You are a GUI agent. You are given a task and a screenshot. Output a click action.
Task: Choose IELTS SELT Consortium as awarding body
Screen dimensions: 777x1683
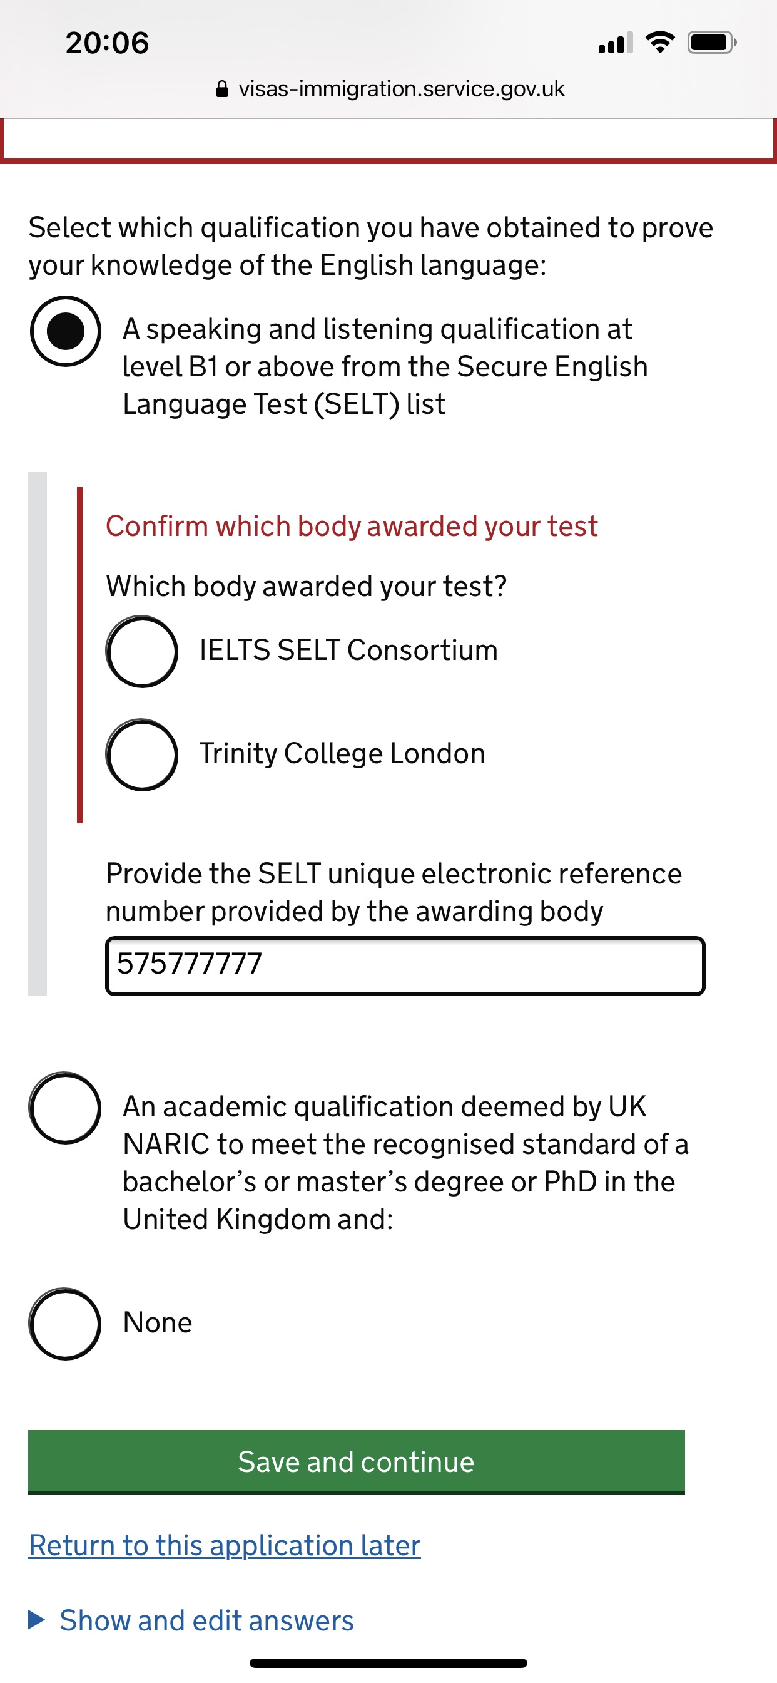[141, 651]
